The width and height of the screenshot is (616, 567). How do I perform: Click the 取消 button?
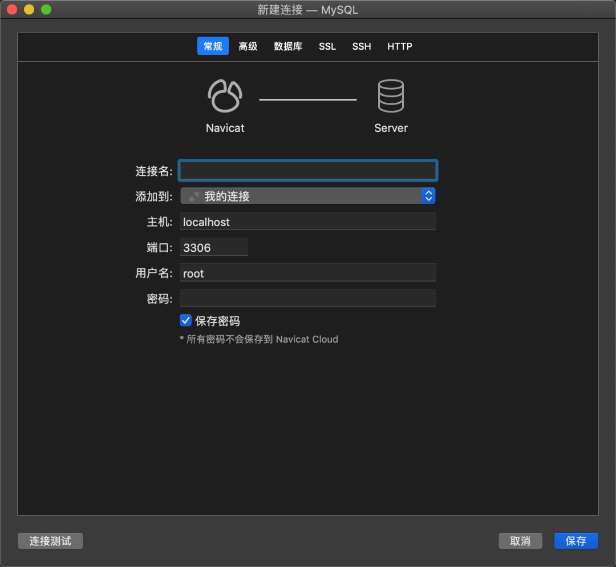tap(520, 541)
